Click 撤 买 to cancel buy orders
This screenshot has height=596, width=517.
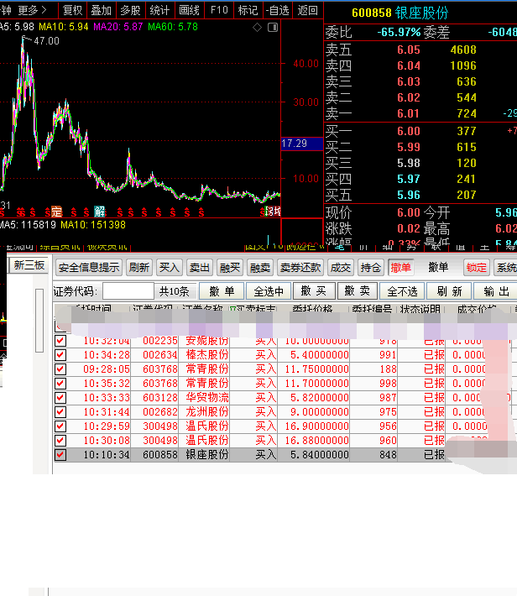[314, 291]
